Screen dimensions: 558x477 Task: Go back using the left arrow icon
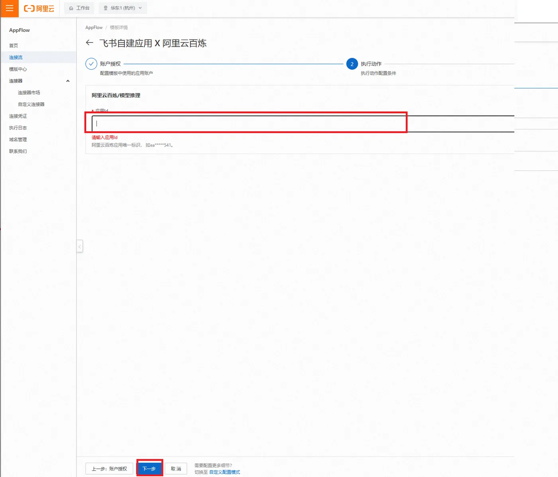coord(90,43)
